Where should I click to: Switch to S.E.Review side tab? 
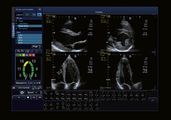[x=13, y=30]
